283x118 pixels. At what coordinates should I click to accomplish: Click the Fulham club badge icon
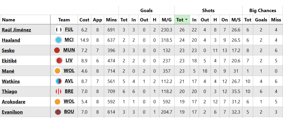pyautogui.click(x=58, y=30)
